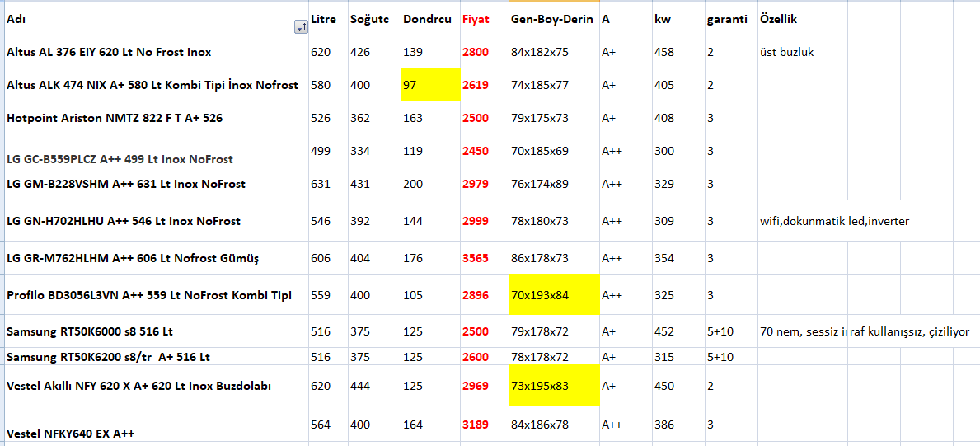Select dimension cell 79x178x72
980x446 pixels.
pos(554,331)
